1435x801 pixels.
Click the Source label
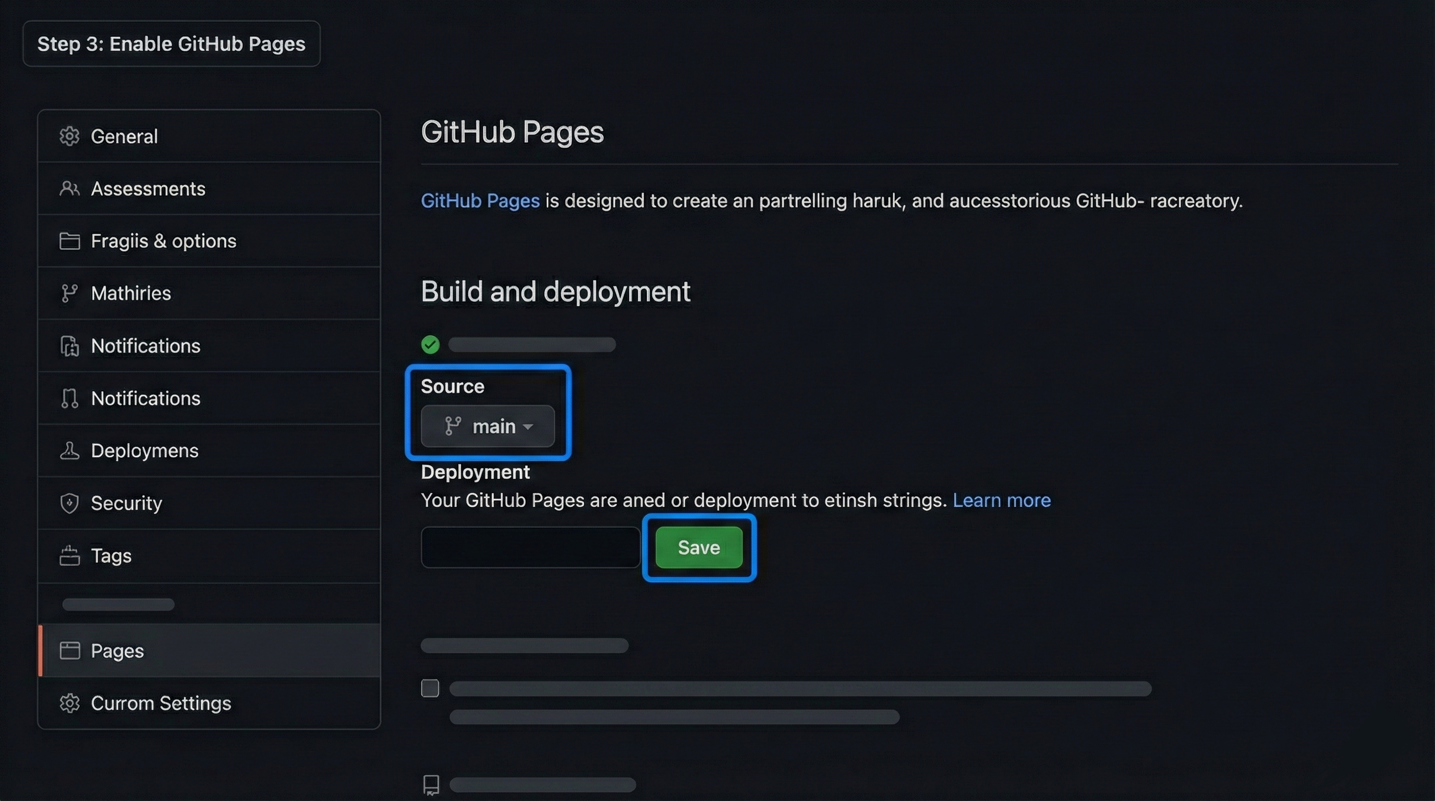[x=452, y=386]
